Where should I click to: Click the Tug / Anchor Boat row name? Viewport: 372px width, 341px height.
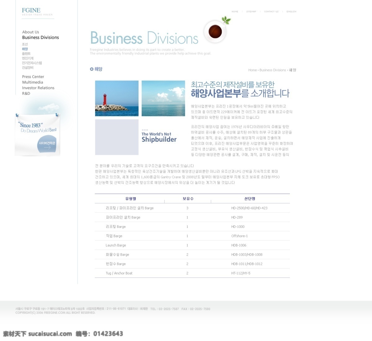119,273
